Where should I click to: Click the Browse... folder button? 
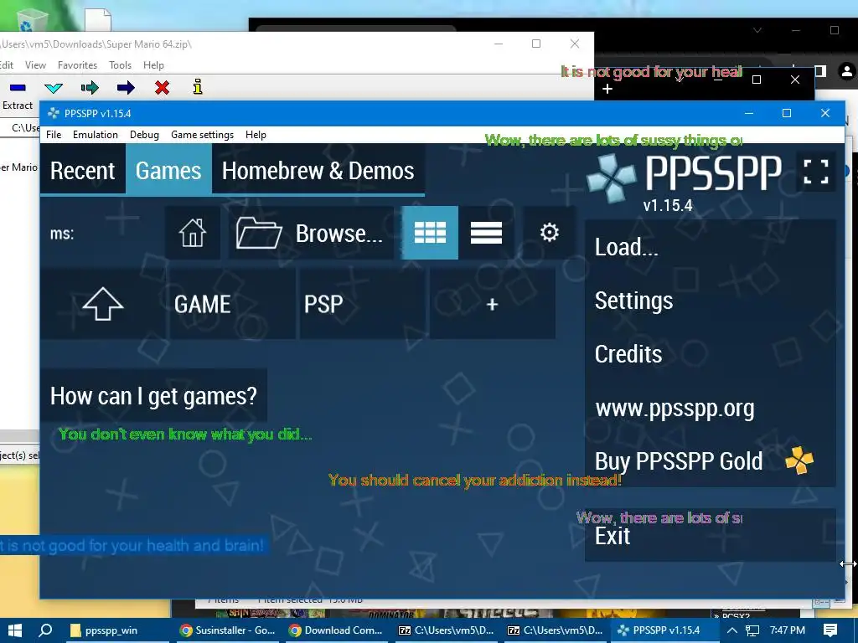click(x=311, y=233)
